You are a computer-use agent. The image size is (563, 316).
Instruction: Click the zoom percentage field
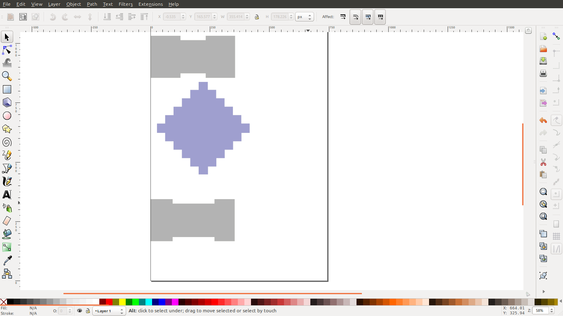coord(541,311)
